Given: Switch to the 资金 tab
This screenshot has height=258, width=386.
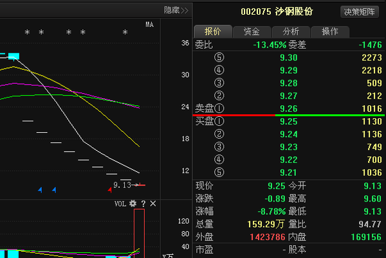Looking at the screenshot, I should point(252,31).
